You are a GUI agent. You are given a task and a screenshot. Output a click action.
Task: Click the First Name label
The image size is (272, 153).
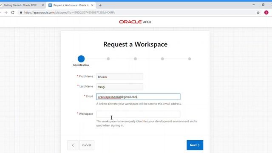86,76
